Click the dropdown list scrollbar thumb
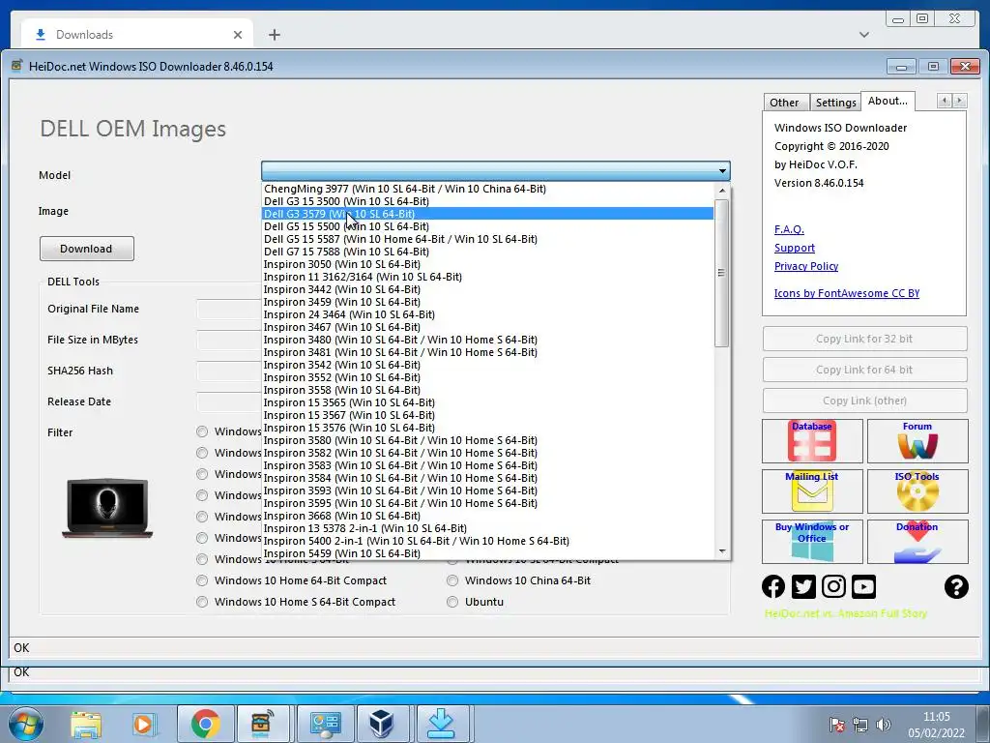 pyautogui.click(x=721, y=273)
